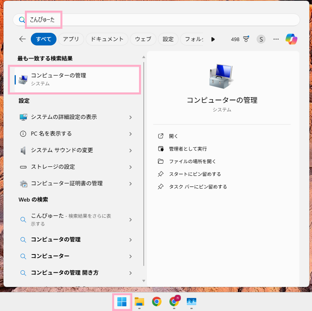Expand the コンピュータの管理 開き方 chevron

point(131,273)
